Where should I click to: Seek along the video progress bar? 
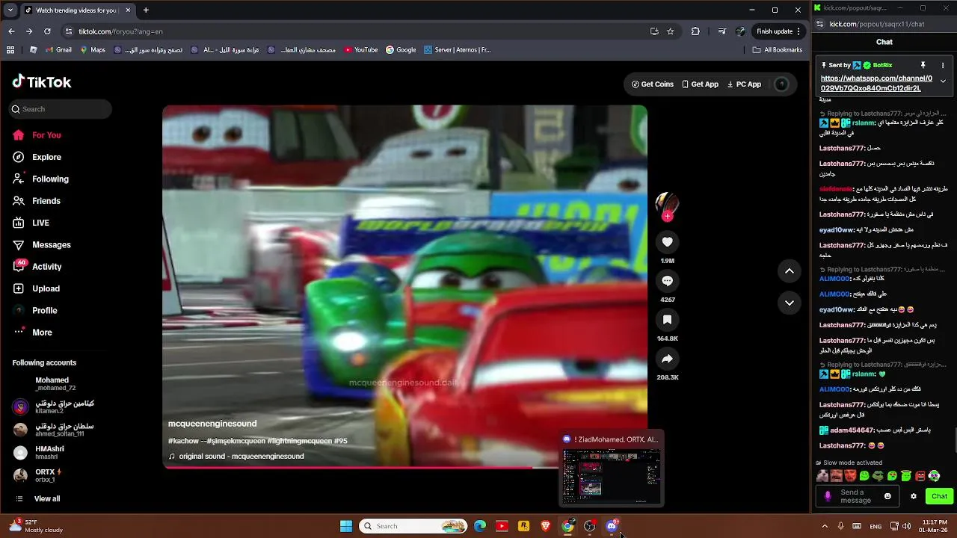pos(404,468)
